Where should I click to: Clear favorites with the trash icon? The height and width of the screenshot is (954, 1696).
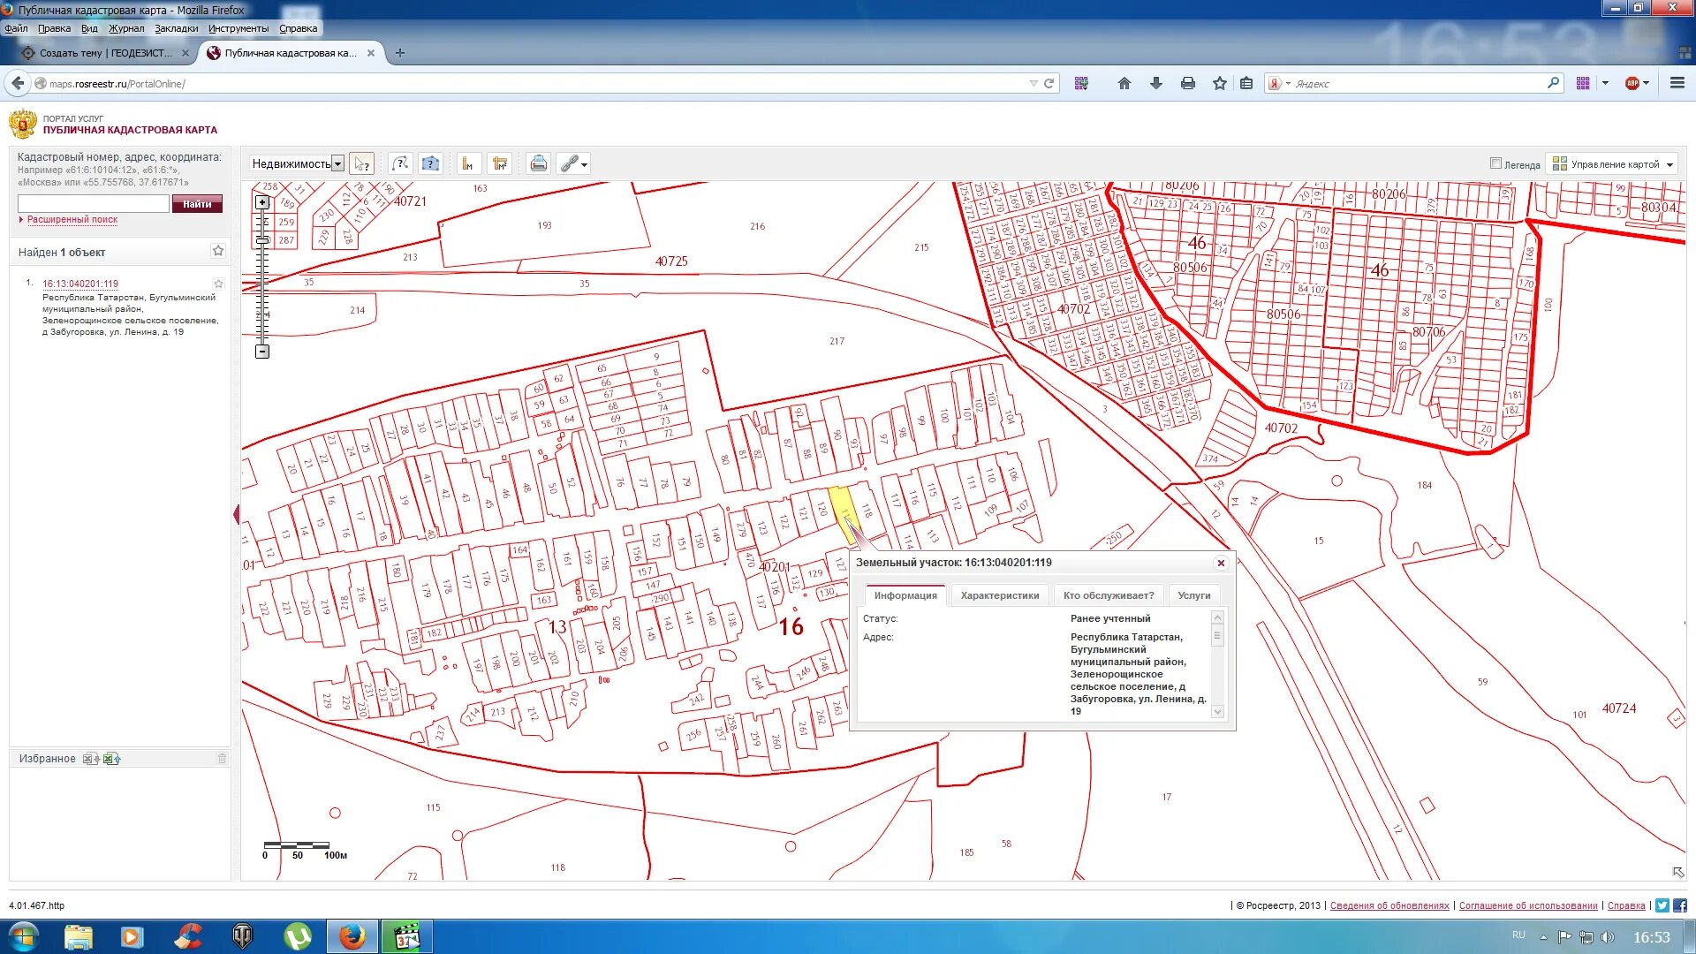(x=222, y=759)
